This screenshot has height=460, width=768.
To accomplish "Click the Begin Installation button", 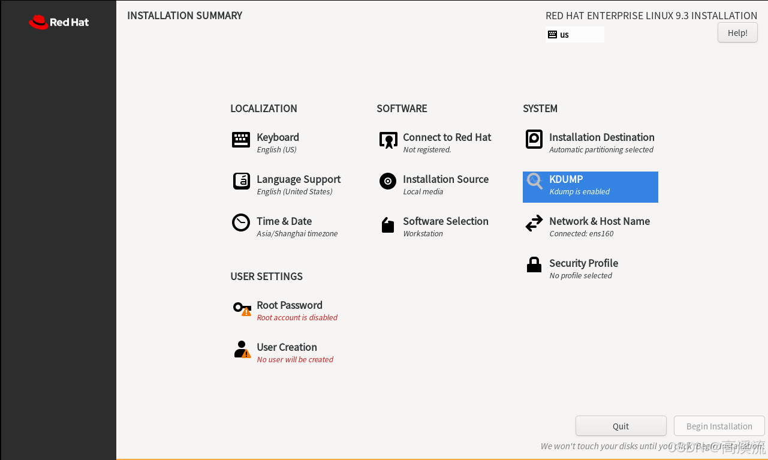I will [x=719, y=426].
